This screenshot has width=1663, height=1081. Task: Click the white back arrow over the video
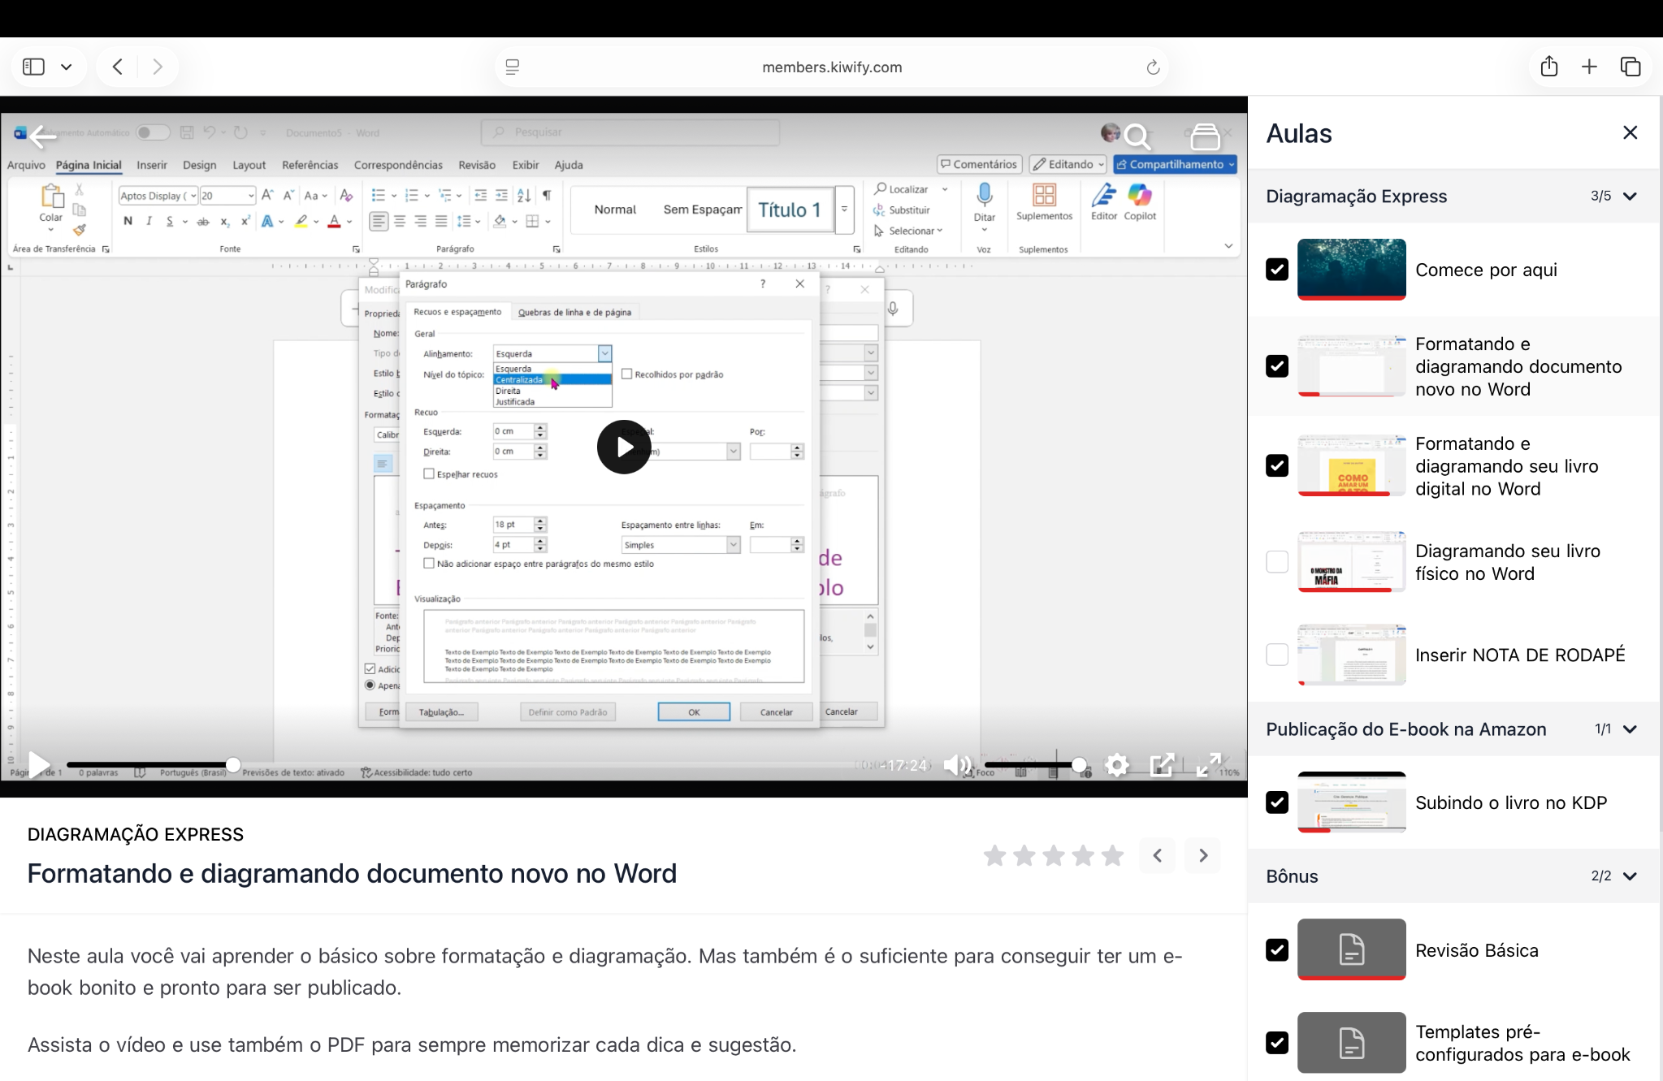tap(42, 136)
